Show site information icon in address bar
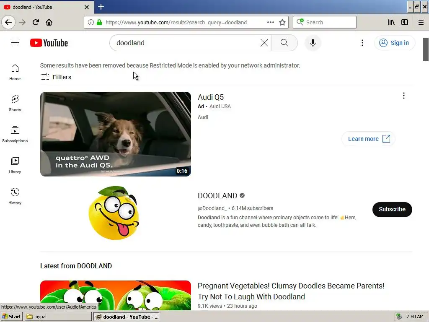 pos(91,22)
